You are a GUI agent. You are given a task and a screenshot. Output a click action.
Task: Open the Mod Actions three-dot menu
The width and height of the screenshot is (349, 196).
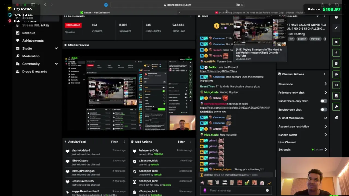[x=191, y=142]
